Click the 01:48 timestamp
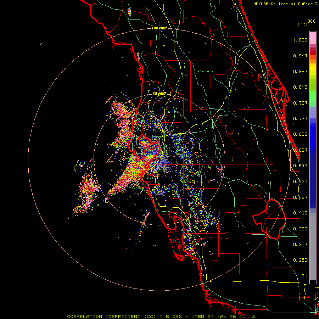The image size is (319, 319). point(246,317)
